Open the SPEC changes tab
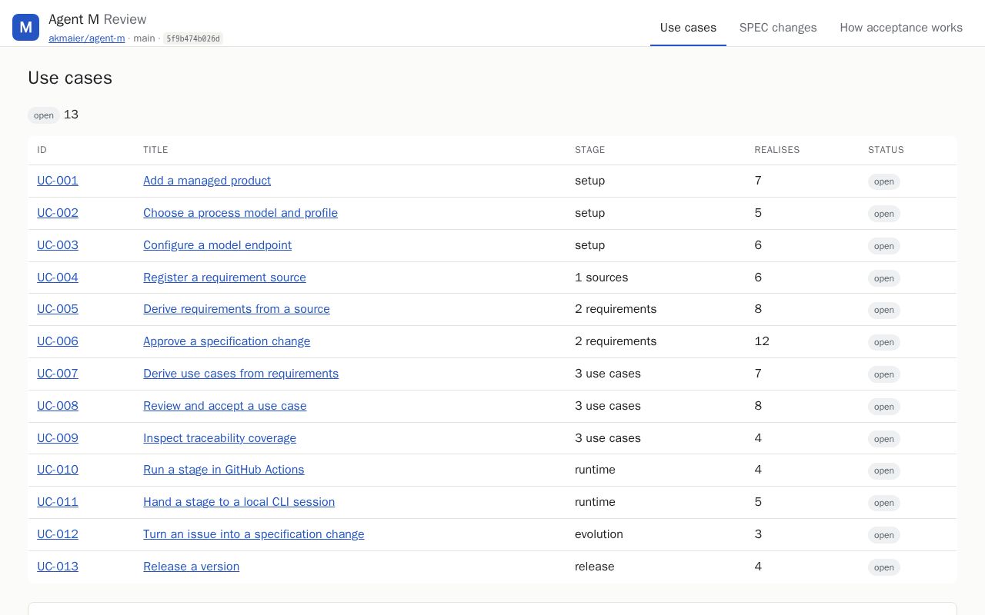Viewport: 985px width, 615px height. pyautogui.click(x=778, y=28)
